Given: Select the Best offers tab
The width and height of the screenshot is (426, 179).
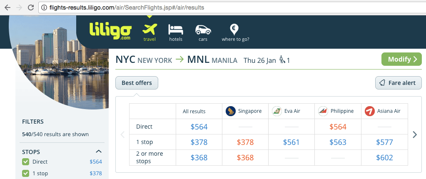Looking at the screenshot, I should (137, 83).
